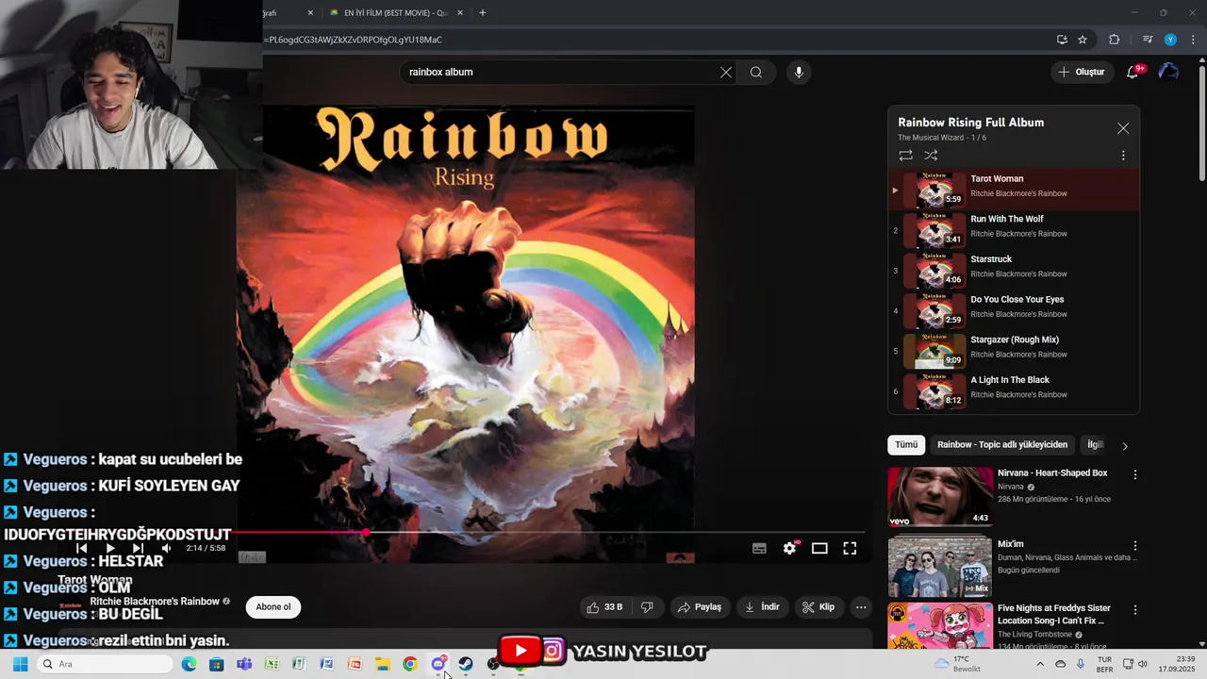Toggle playlist loop

(905, 156)
